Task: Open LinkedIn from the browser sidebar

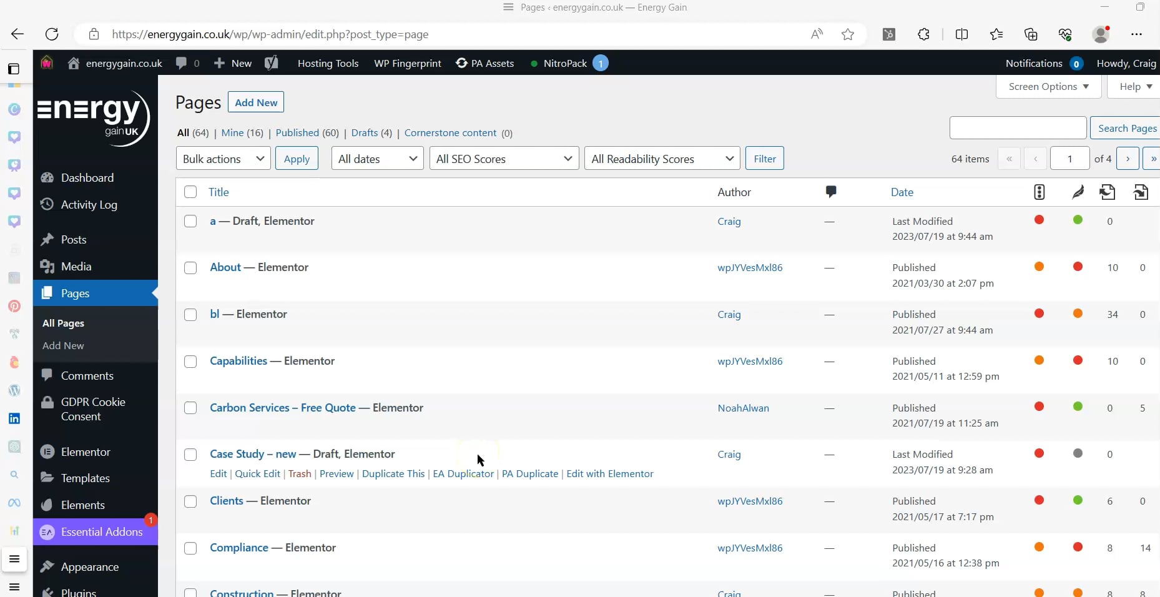Action: pyautogui.click(x=14, y=418)
